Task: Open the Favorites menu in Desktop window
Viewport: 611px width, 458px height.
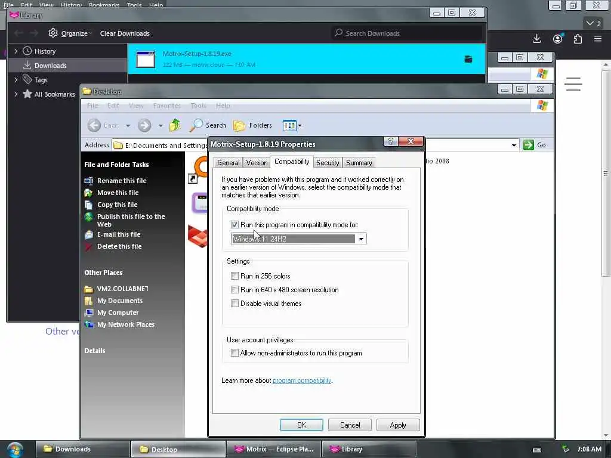Action: point(167,106)
